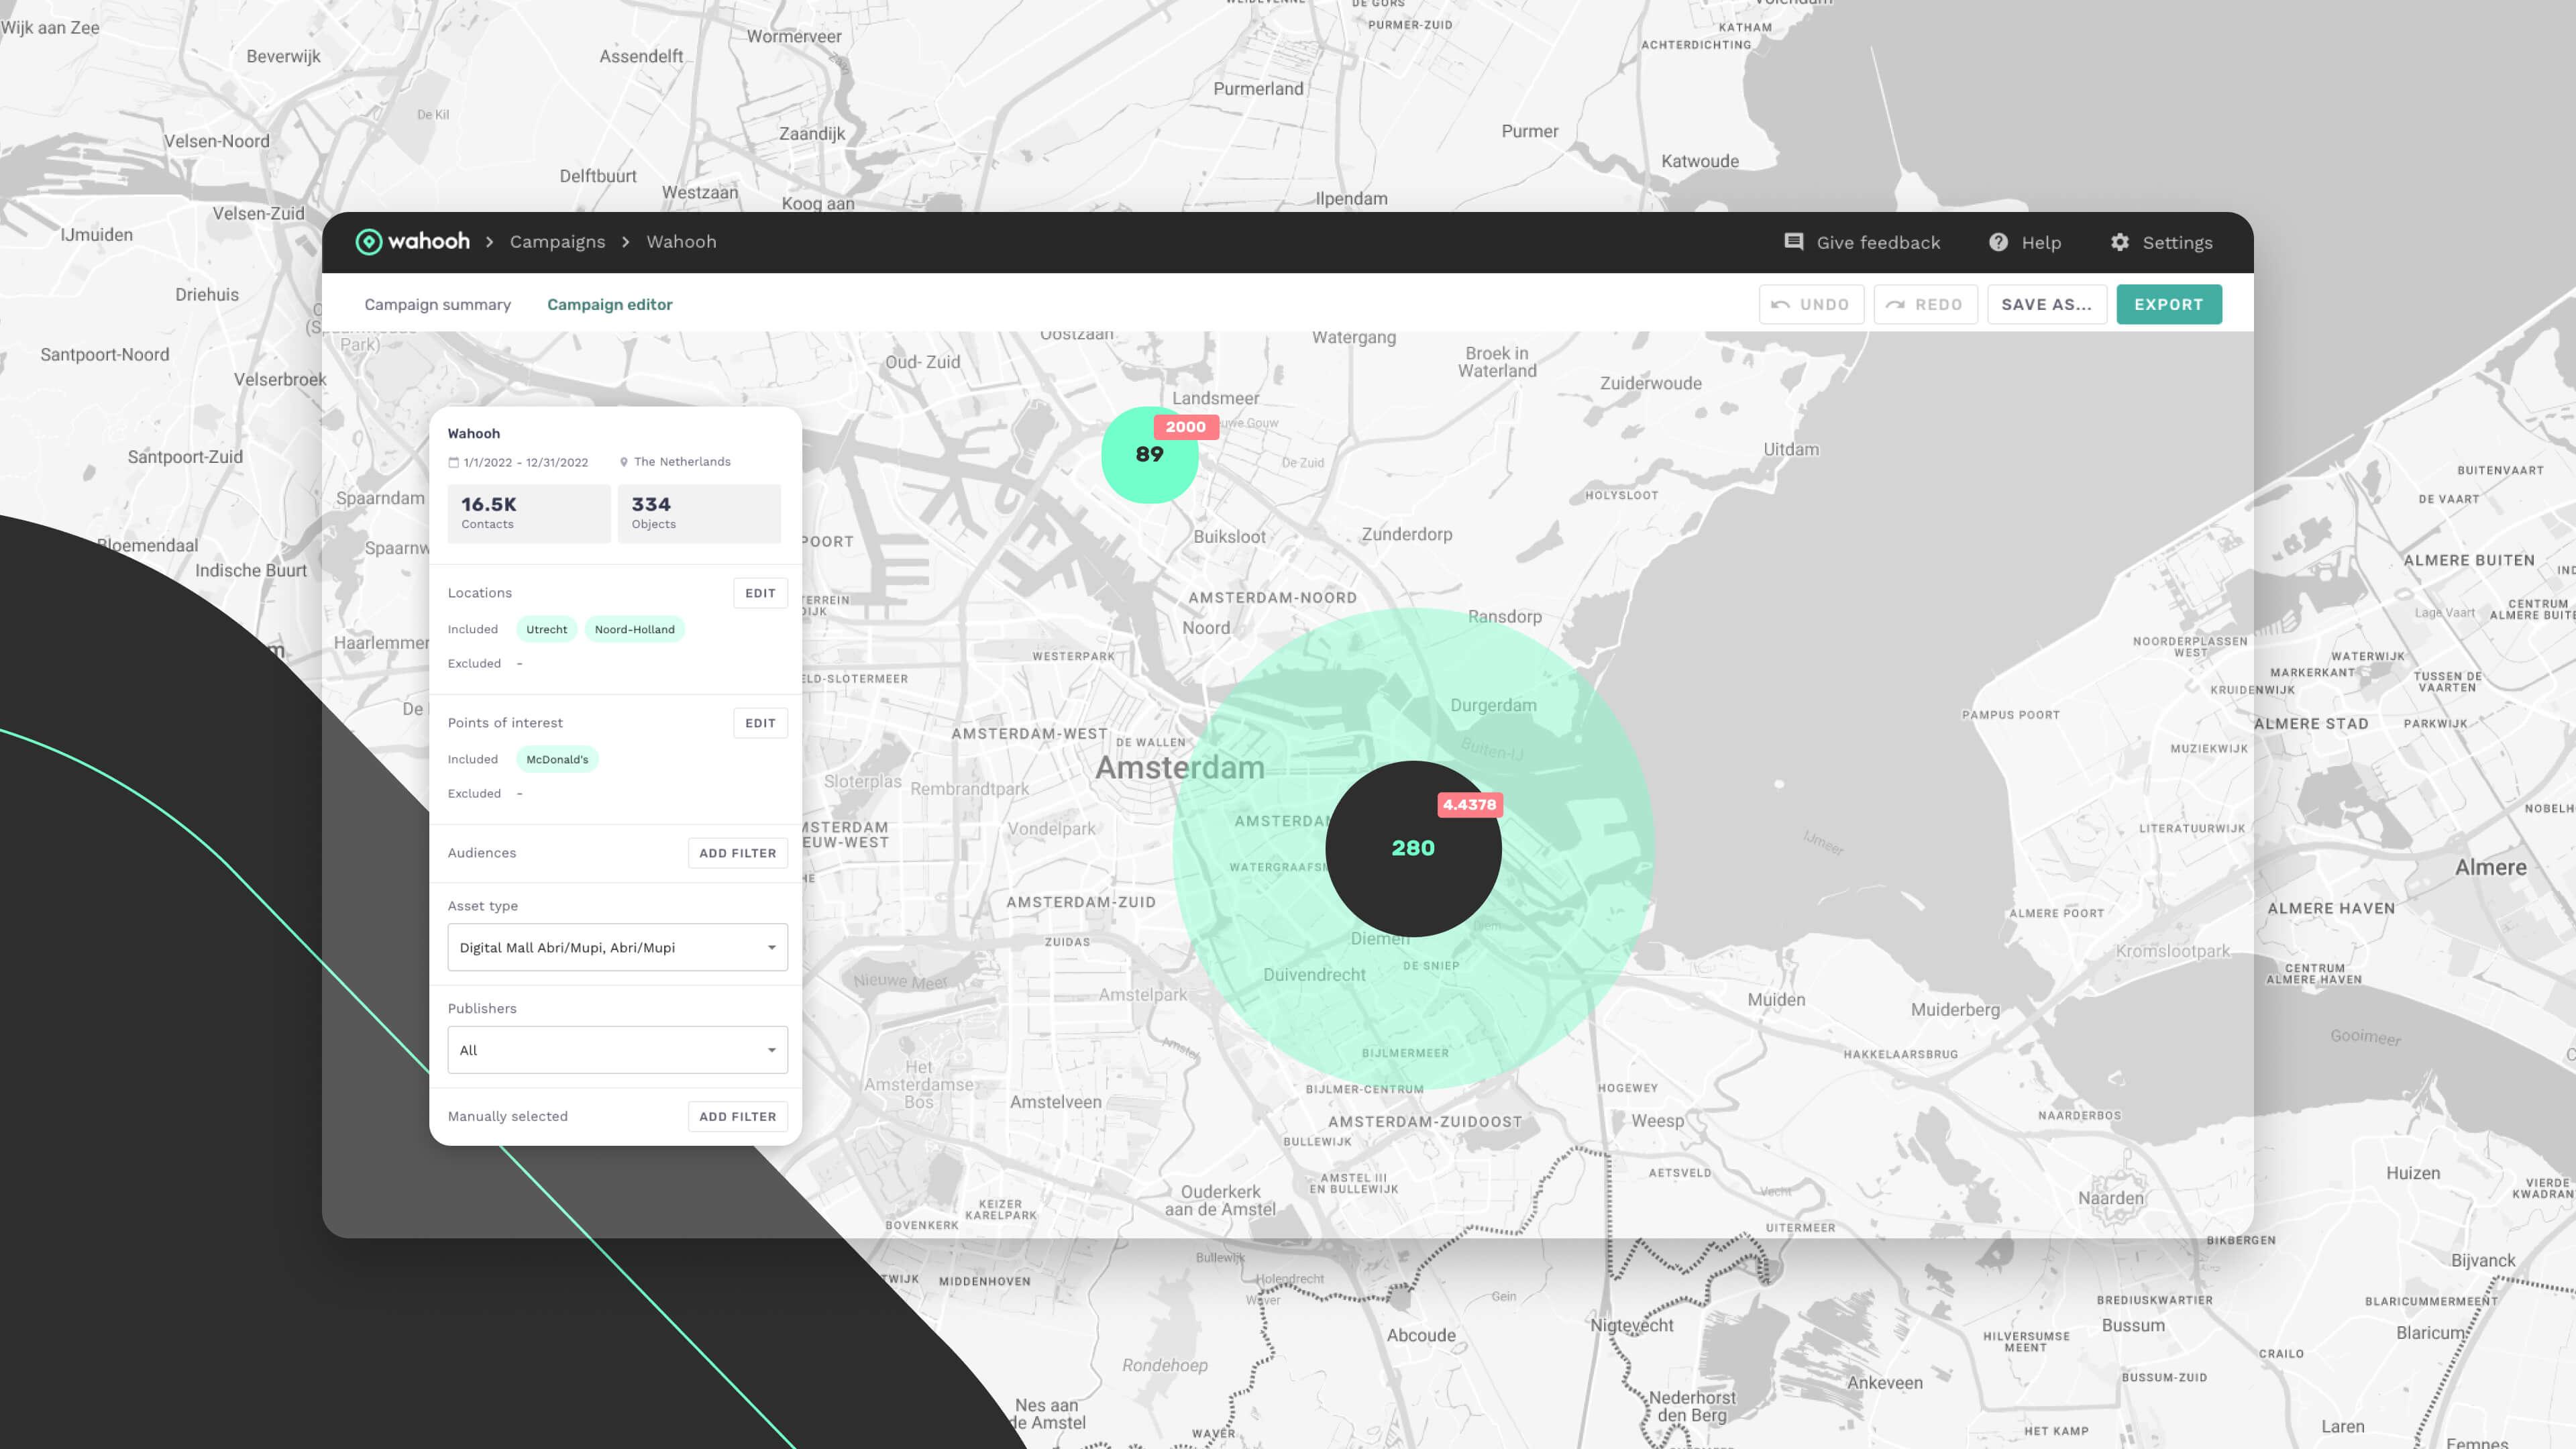Click the Settings gear icon
The width and height of the screenshot is (2576, 1449).
[x=2119, y=242]
